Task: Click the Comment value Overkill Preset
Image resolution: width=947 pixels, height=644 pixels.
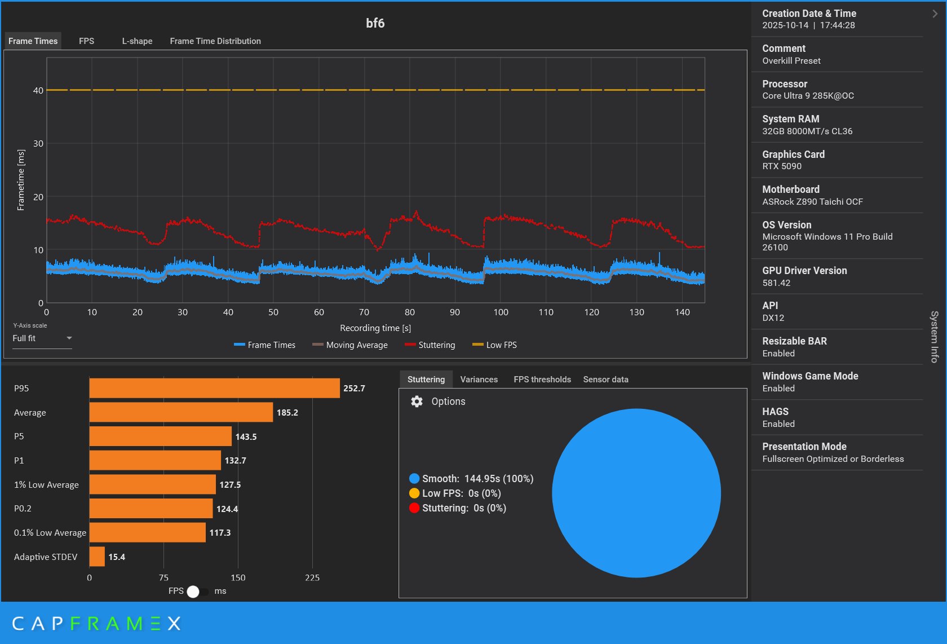Action: [x=791, y=61]
